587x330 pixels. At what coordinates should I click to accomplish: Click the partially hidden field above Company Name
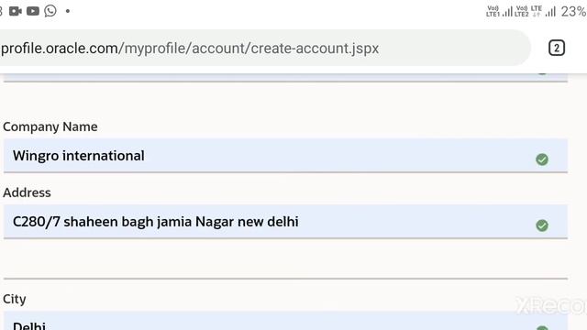coord(285,77)
